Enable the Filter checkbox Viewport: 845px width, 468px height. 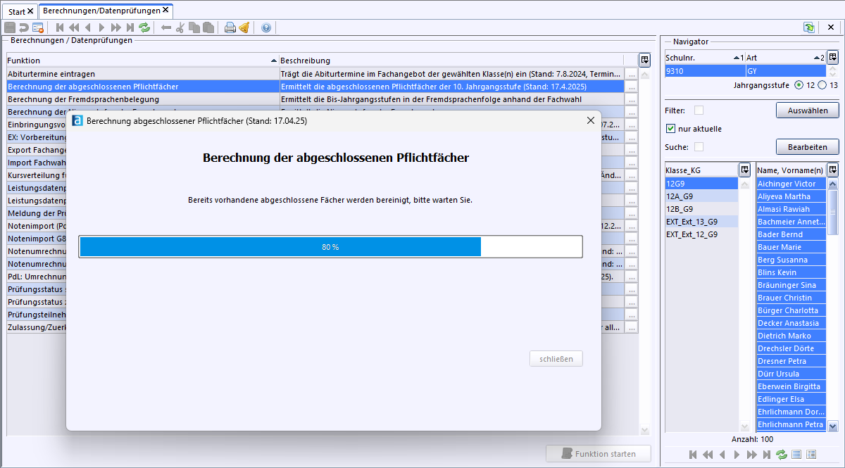(699, 110)
